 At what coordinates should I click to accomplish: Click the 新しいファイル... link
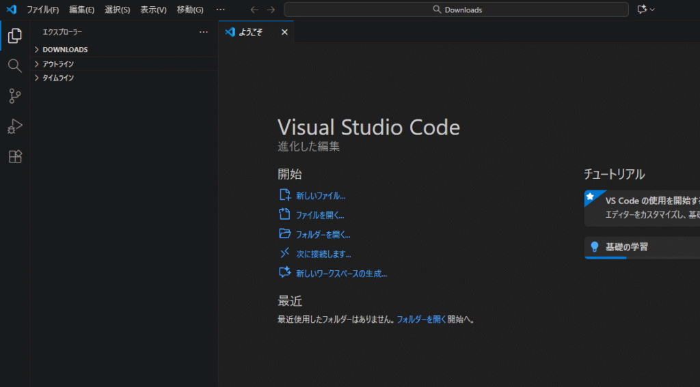[x=320, y=196]
